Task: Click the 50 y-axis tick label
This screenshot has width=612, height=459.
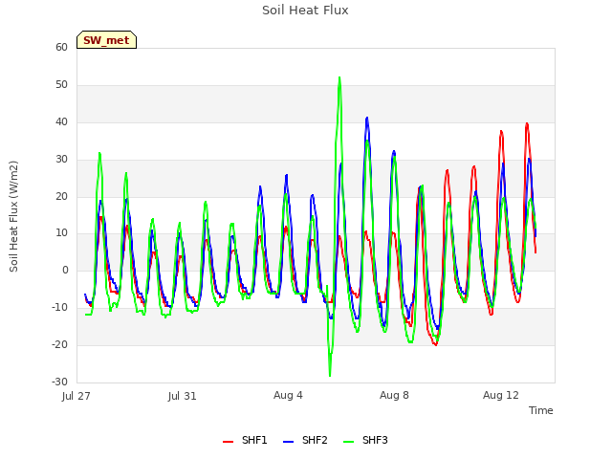Action: tap(61, 85)
